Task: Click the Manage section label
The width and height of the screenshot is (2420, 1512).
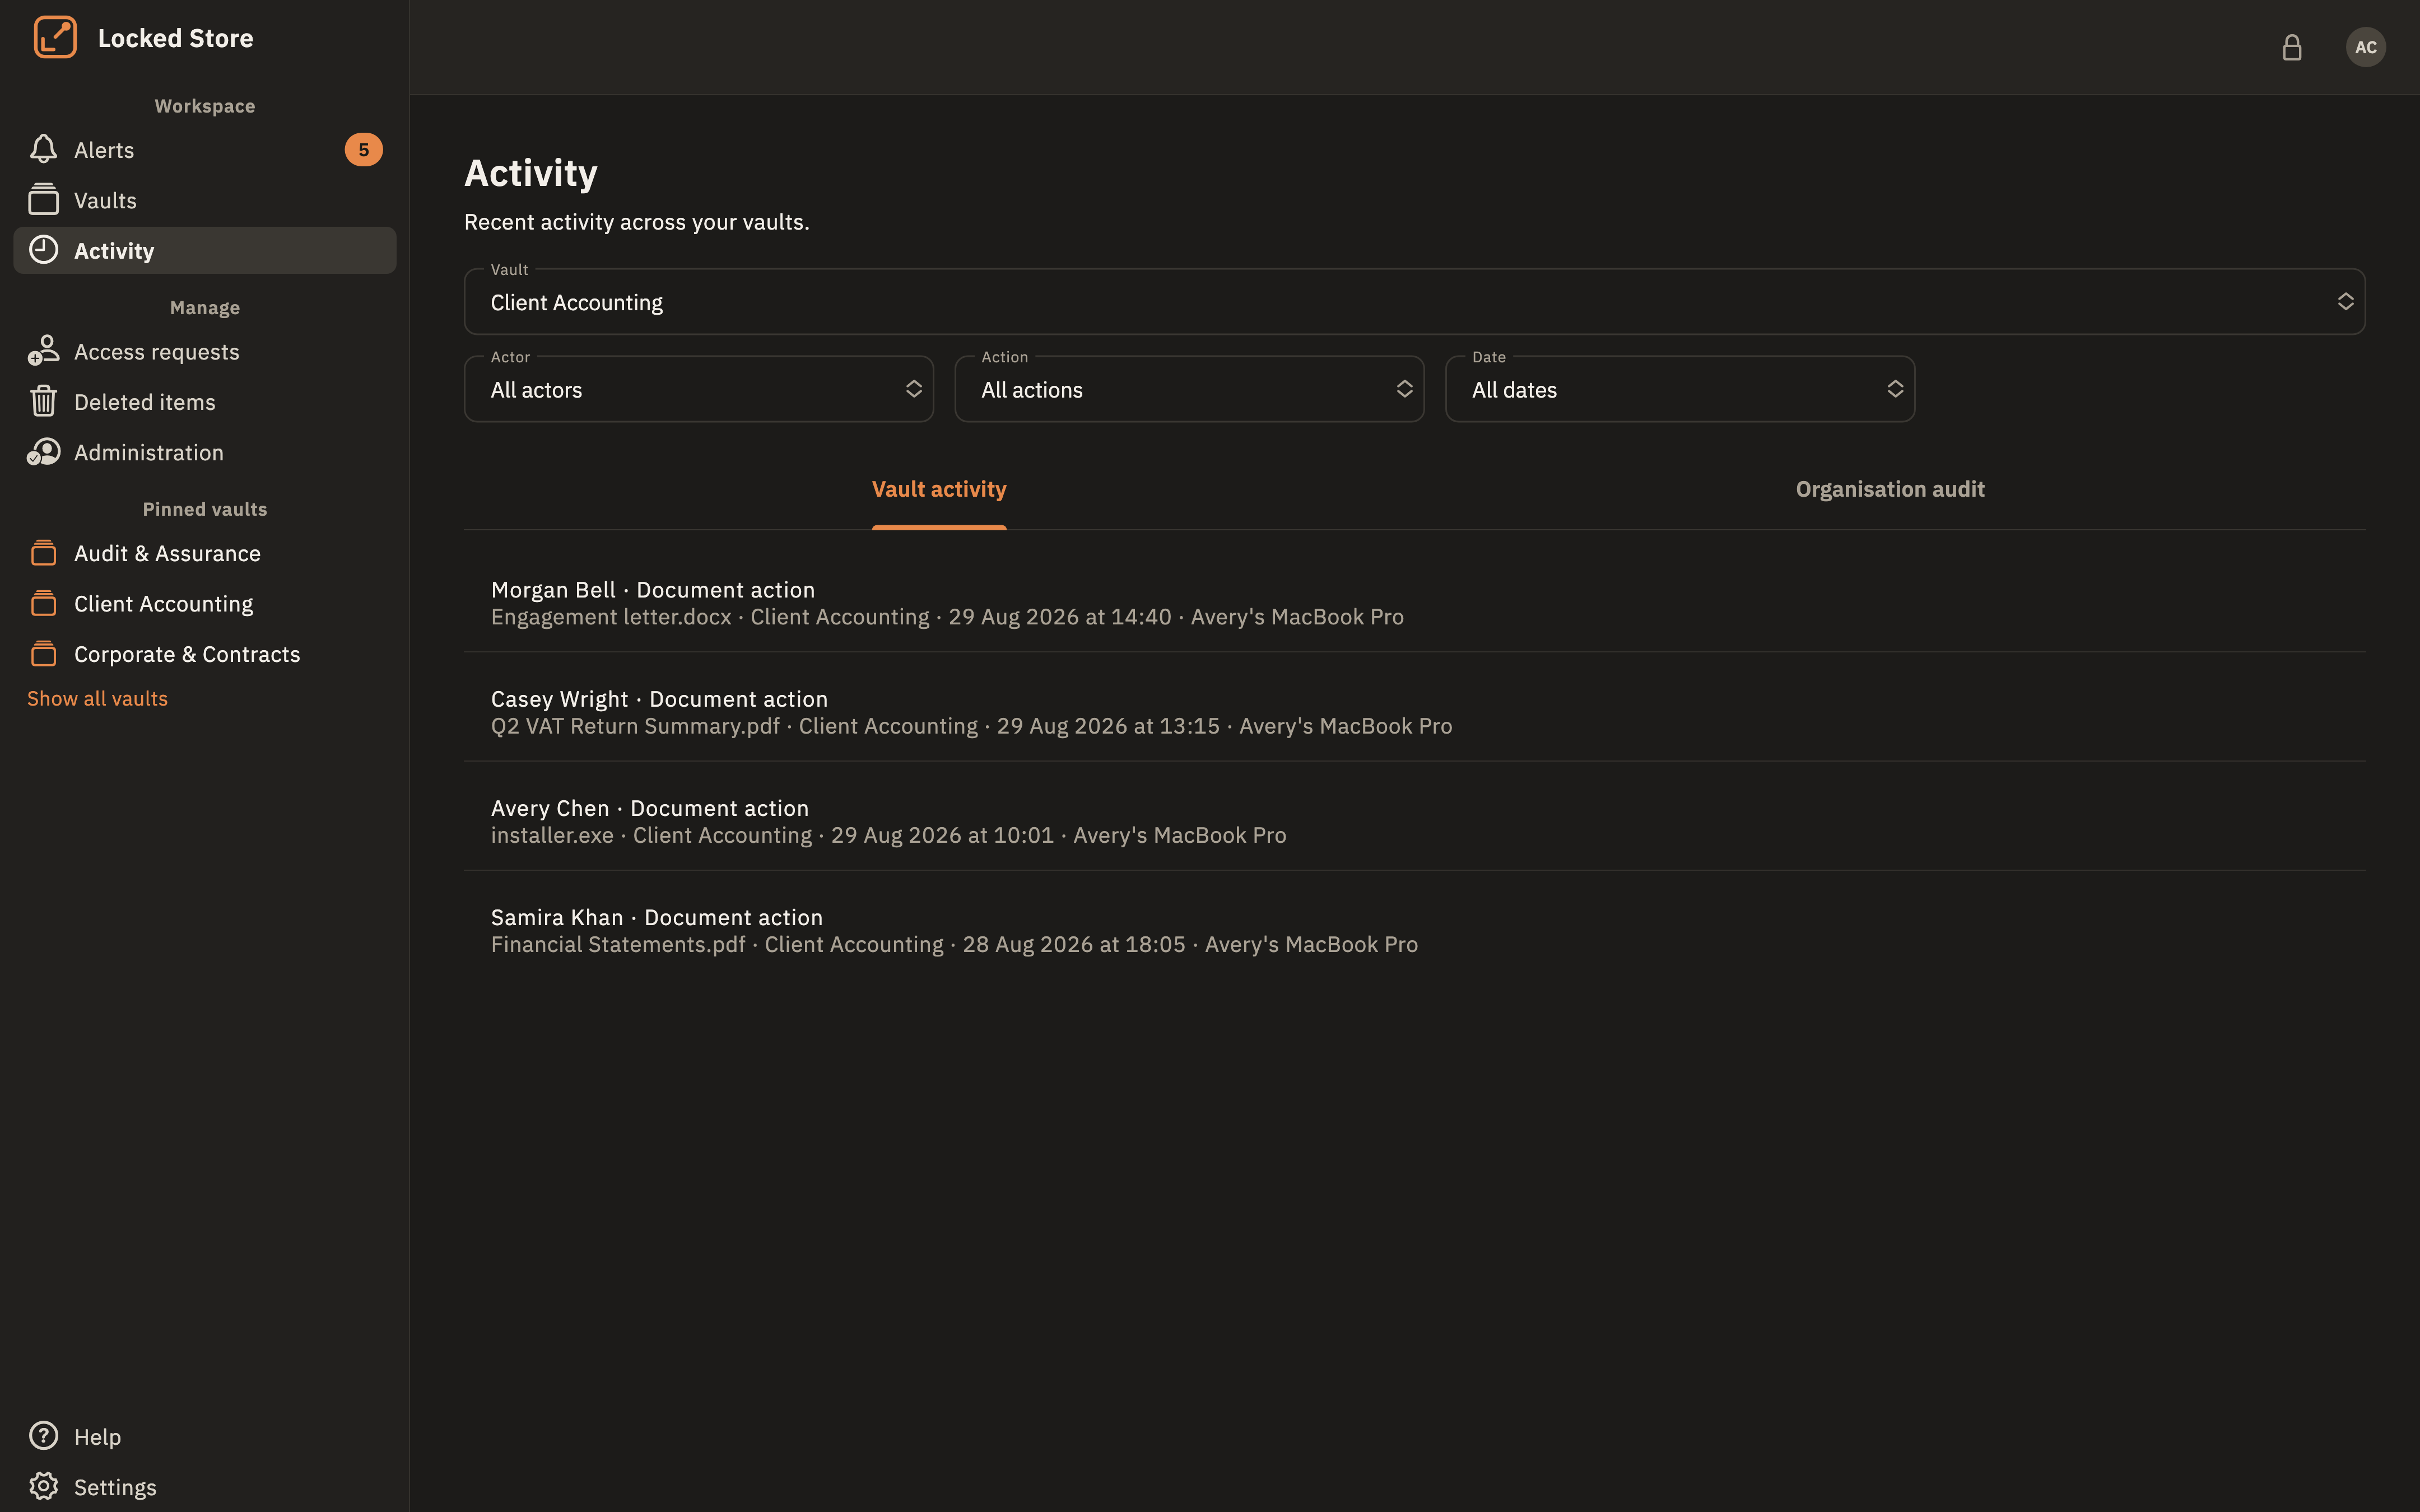Action: point(205,308)
